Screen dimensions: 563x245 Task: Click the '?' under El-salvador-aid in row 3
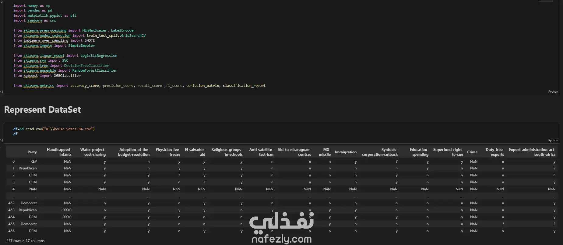204,182
